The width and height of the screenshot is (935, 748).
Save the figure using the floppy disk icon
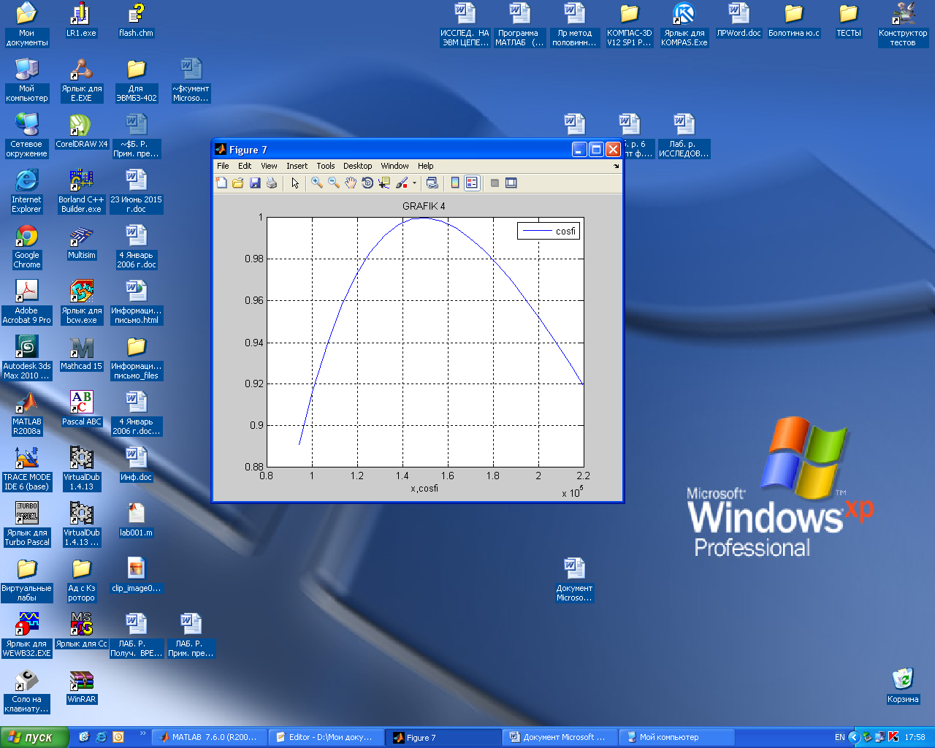(255, 183)
